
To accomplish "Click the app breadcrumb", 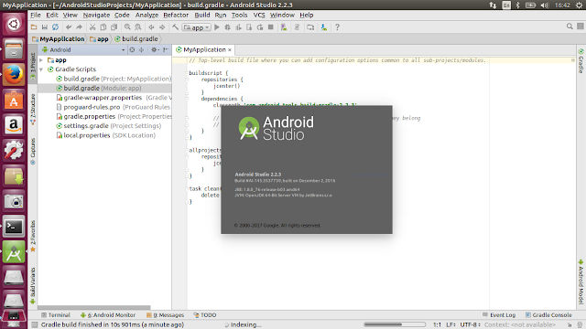I will point(99,38).
